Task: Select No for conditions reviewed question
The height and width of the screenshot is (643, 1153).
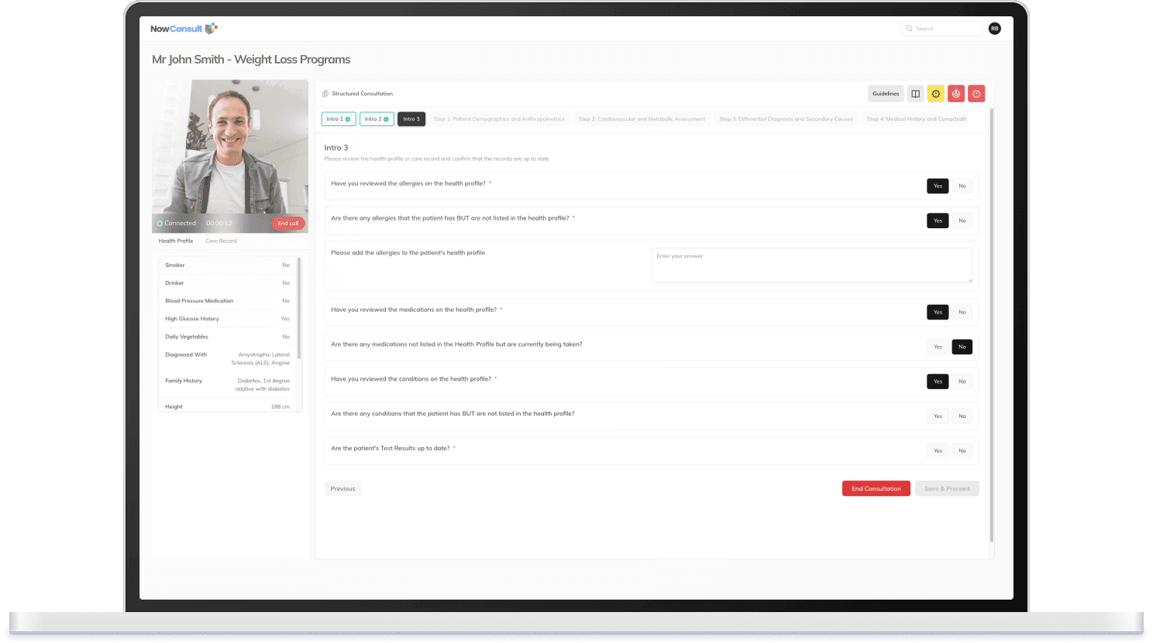Action: [x=962, y=381]
